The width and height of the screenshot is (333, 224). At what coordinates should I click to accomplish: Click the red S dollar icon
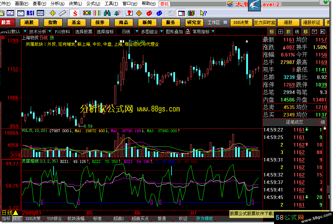point(75,13)
